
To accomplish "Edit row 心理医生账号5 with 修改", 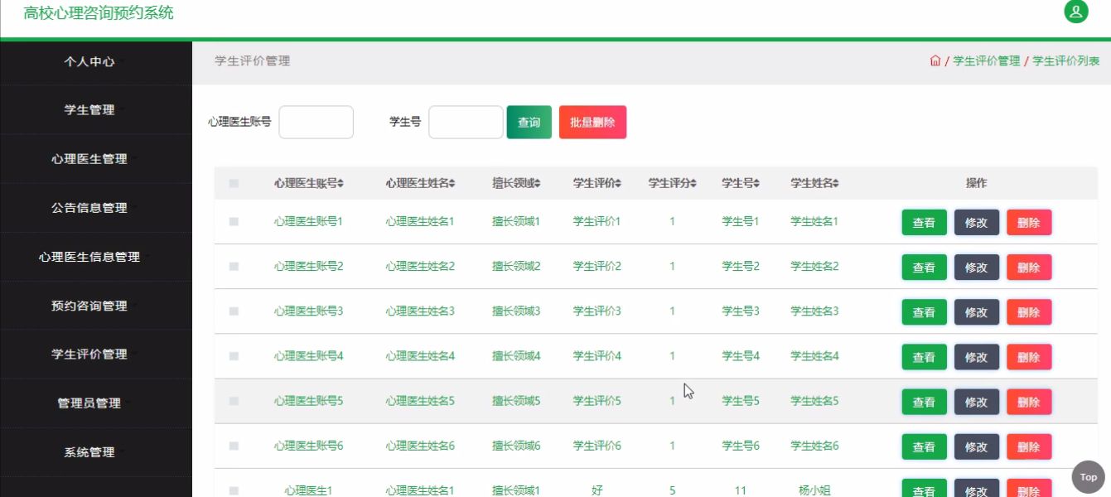I will tap(976, 402).
